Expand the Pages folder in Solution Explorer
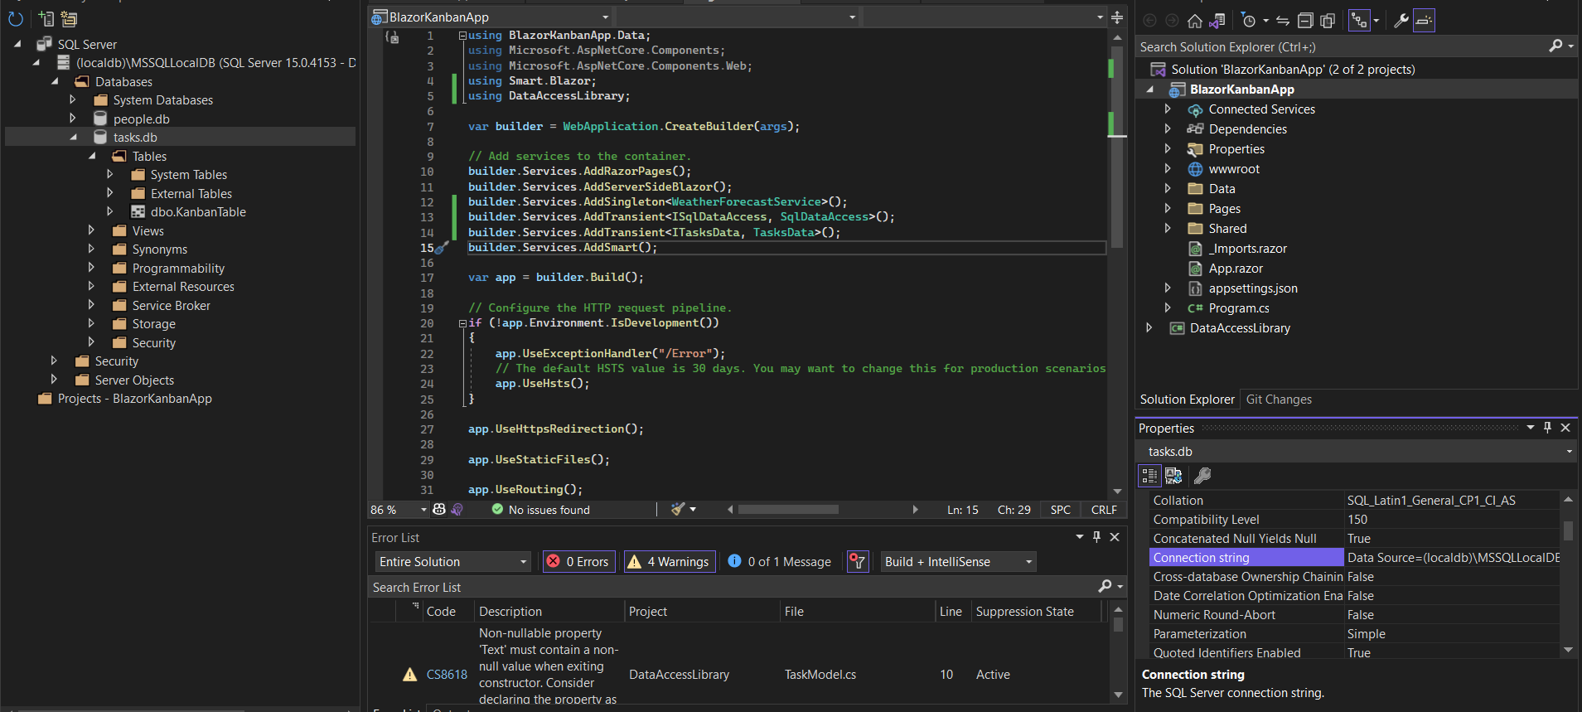This screenshot has width=1582, height=712. click(1168, 209)
